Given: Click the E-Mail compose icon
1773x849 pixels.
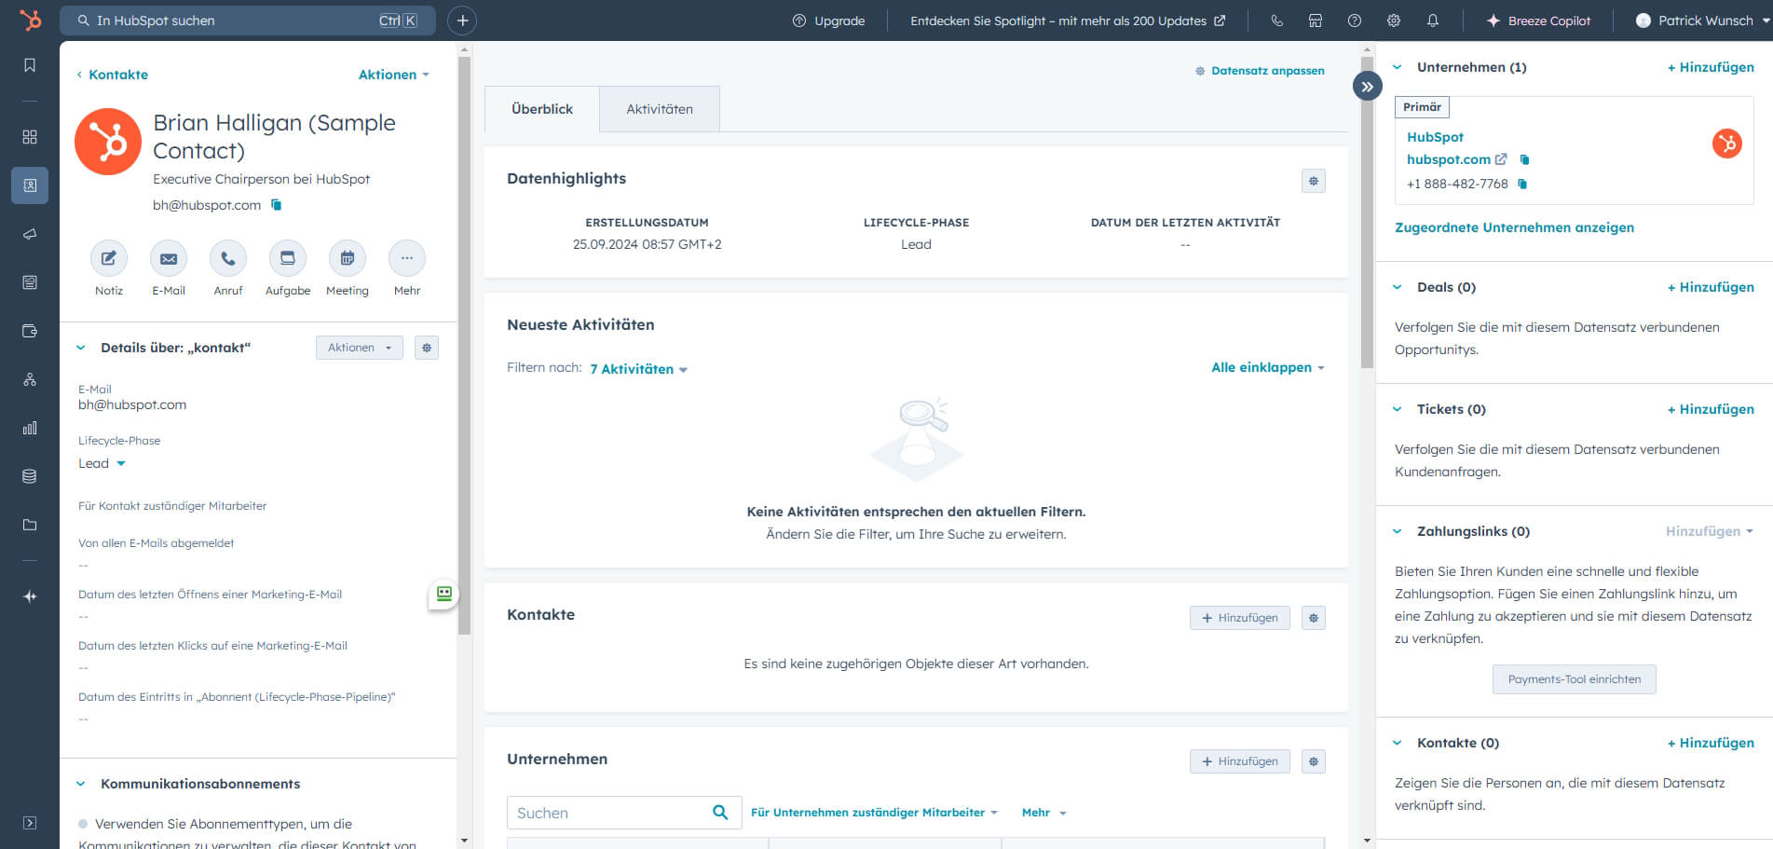Looking at the screenshot, I should (169, 259).
